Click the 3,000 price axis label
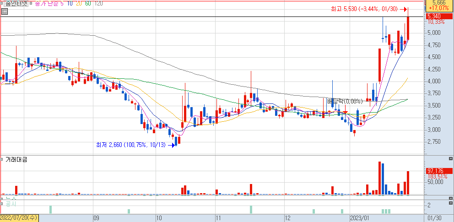 click(x=434, y=130)
